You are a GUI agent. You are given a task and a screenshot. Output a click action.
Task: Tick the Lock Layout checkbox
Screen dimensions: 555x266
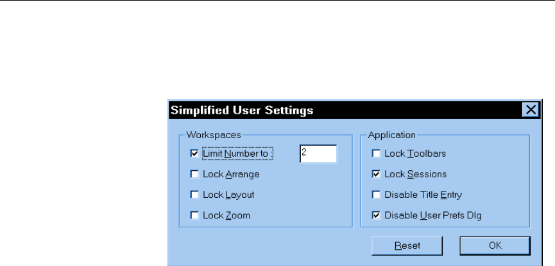[194, 194]
